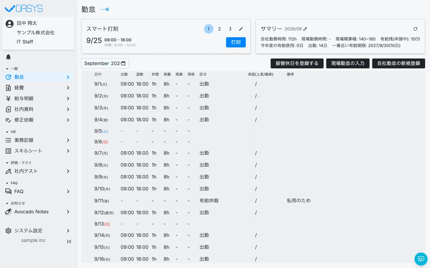Image resolution: width=430 pixels, height=268 pixels.
Task: Click the 社内テスト pen icon
Action: coord(8,171)
